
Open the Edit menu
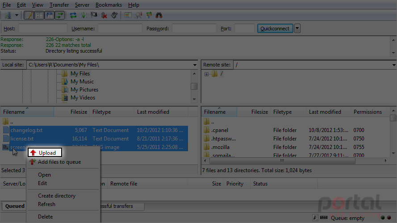click(21, 5)
